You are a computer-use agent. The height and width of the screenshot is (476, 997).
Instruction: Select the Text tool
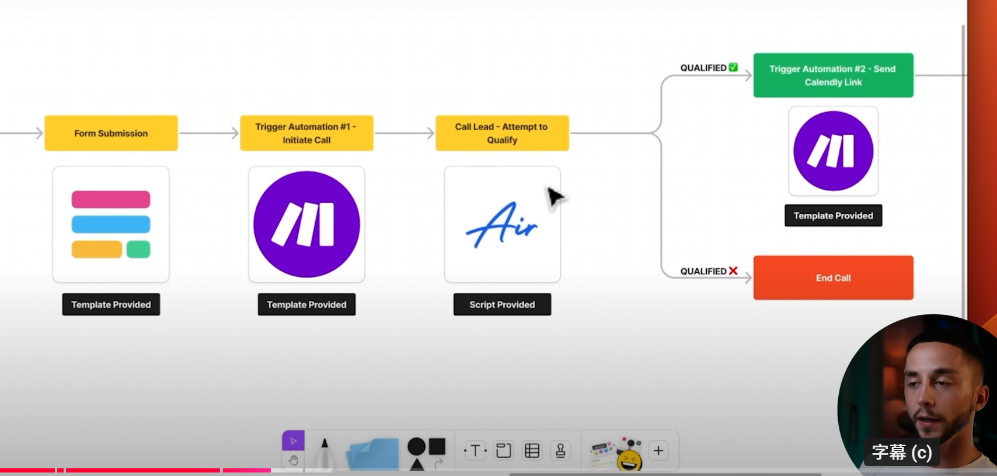coord(475,450)
